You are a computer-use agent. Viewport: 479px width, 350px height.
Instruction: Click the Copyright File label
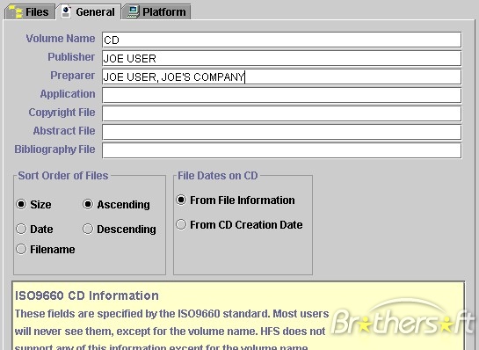tap(62, 113)
